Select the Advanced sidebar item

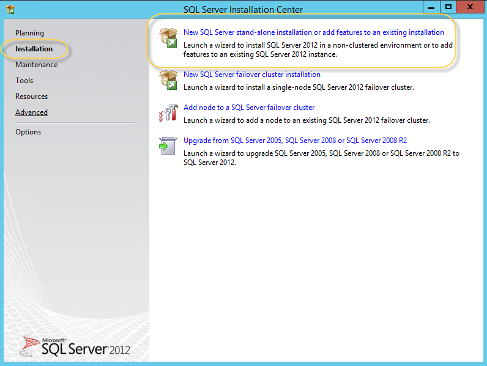[x=31, y=112]
